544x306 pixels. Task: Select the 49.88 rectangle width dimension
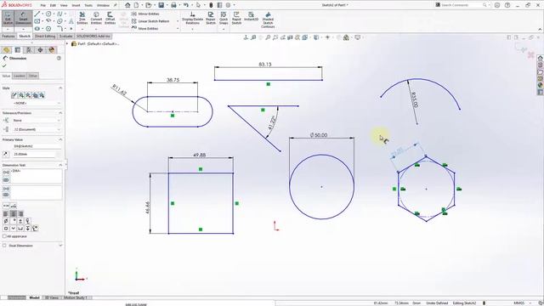click(200, 155)
